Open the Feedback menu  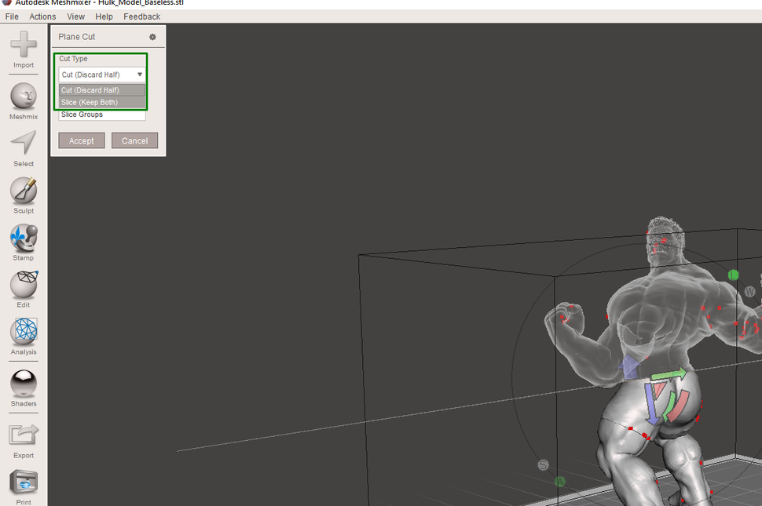point(141,16)
